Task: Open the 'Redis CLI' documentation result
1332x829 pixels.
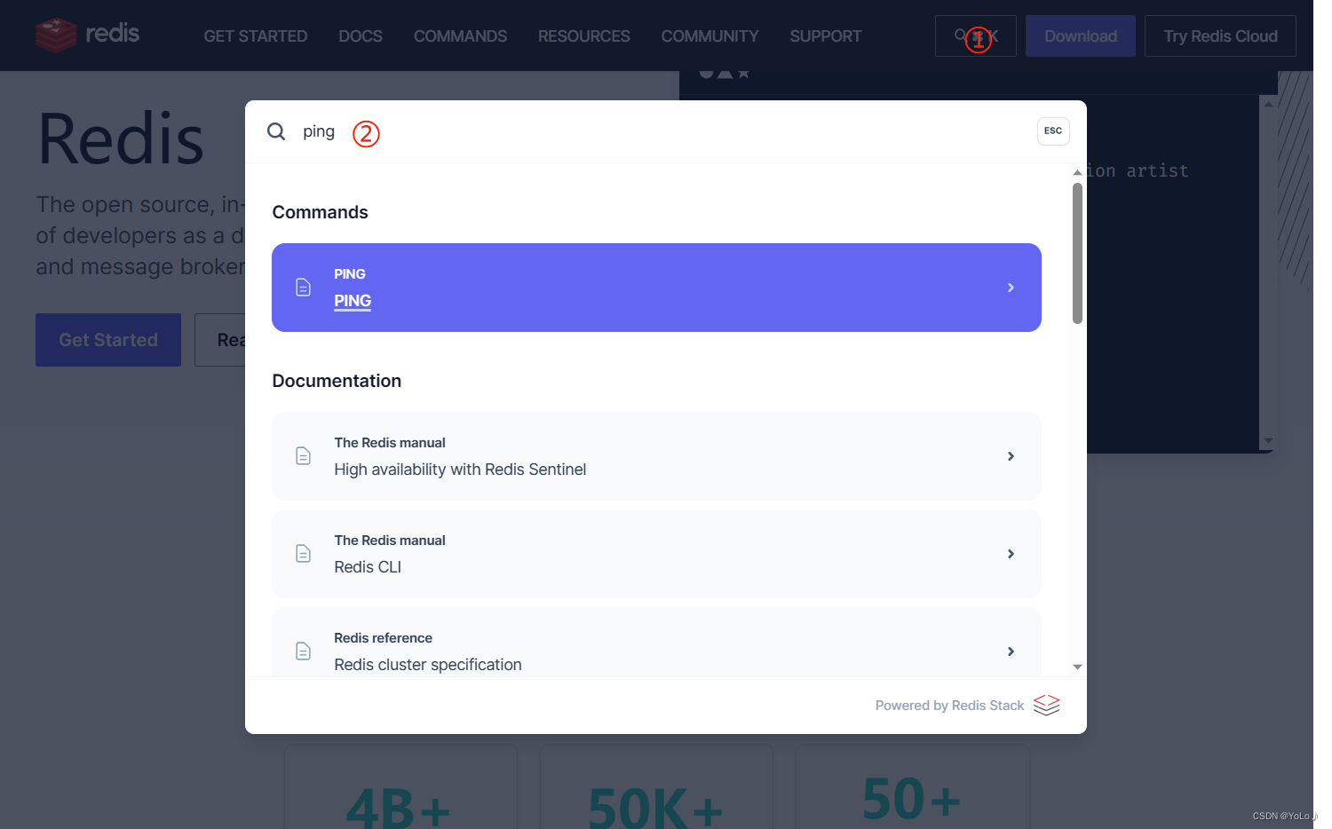Action: (656, 554)
